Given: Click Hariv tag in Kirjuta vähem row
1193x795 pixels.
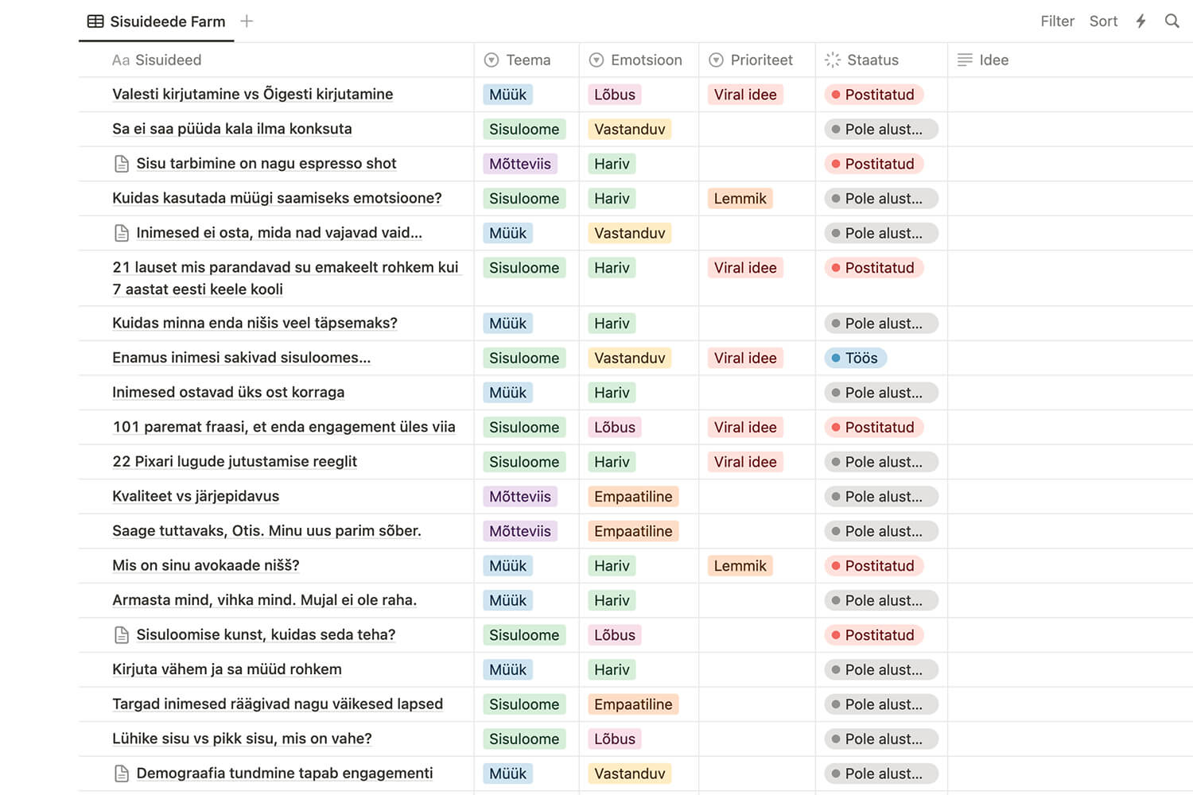Looking at the screenshot, I should click(612, 670).
